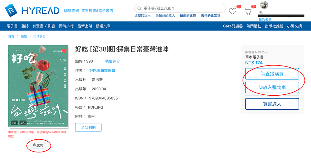Viewport: 311px width, 159px height.
Task: Open the wishlist heart icon in header
Action: 232,11
